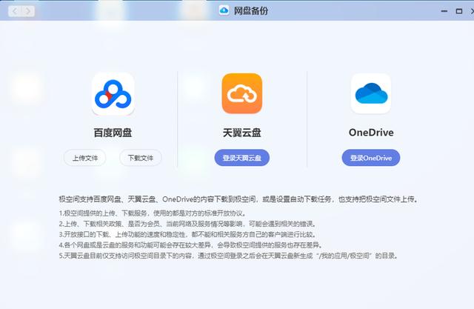
Task: Log in with 登录天翼云盘 button
Action: coord(242,158)
